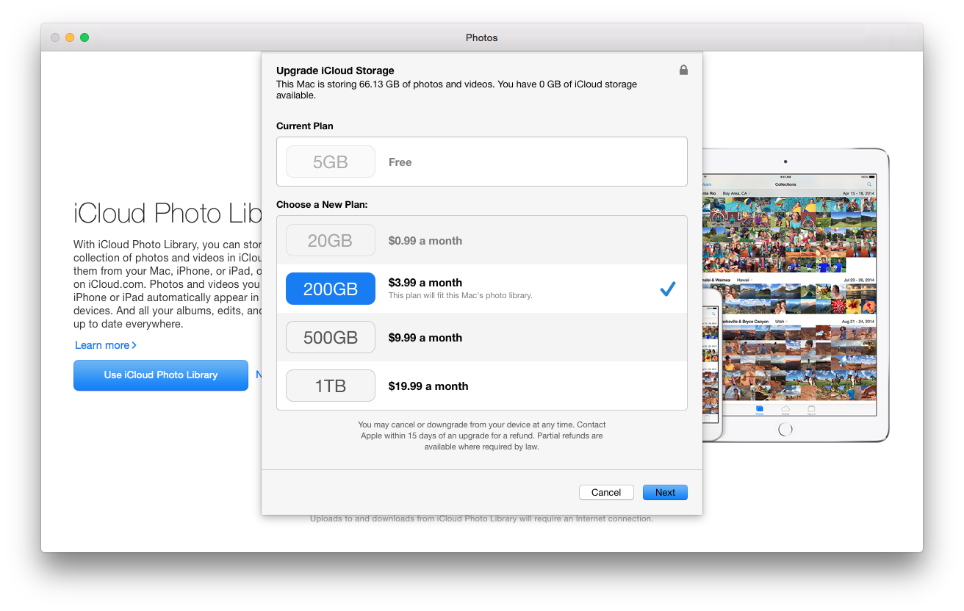
Task: Click the lock icon in the Upgrade dialog
Action: click(683, 70)
